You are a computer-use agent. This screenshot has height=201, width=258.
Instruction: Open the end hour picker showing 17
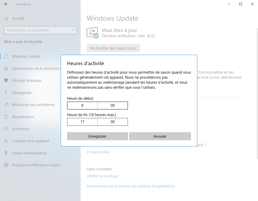tap(82, 122)
